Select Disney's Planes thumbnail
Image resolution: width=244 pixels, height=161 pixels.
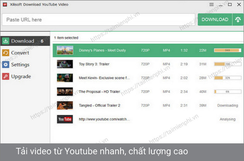(65, 50)
